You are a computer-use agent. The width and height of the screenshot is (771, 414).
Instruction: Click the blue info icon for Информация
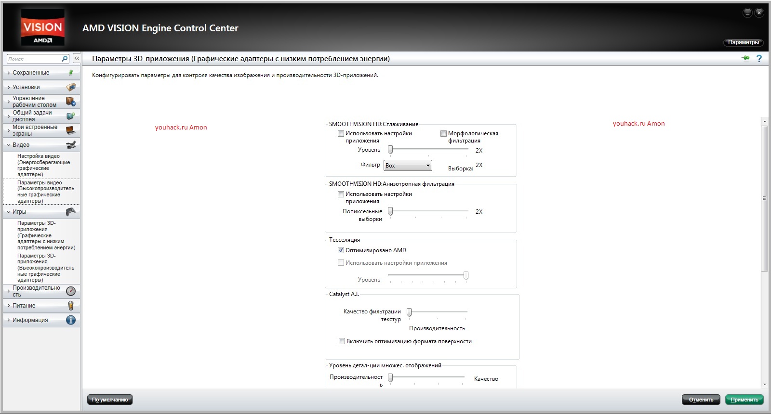tap(71, 320)
